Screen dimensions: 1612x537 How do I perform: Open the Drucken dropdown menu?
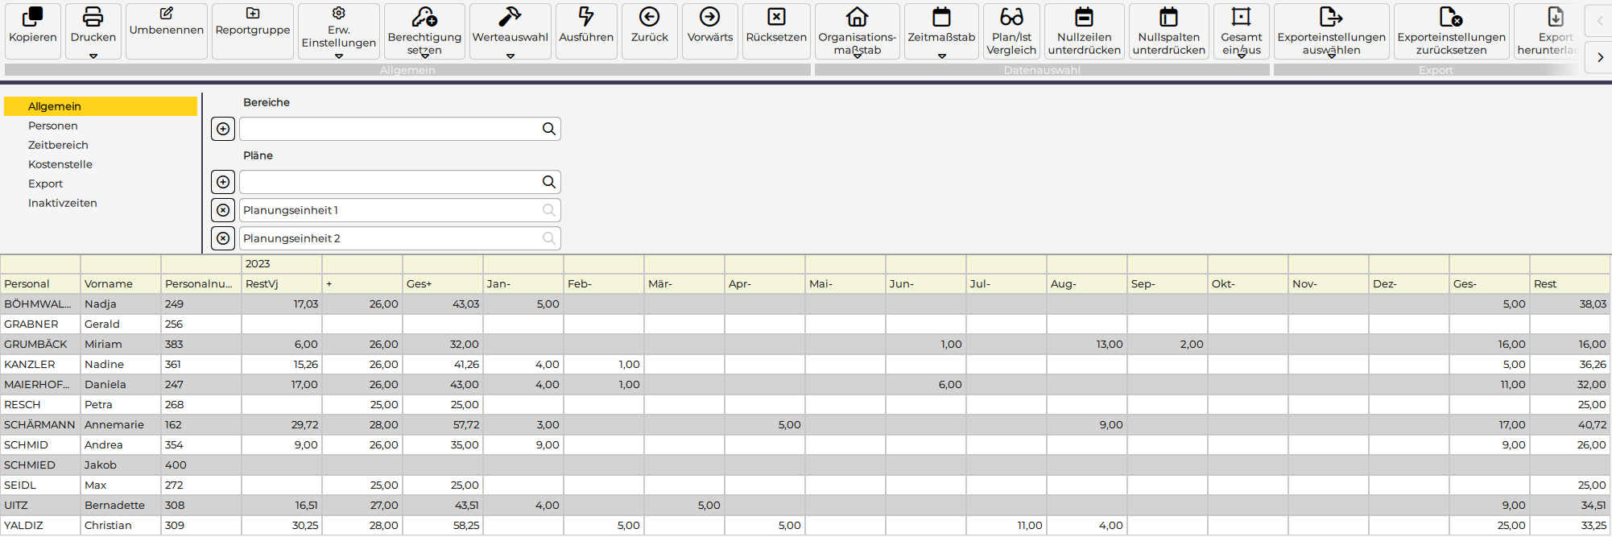tap(93, 56)
